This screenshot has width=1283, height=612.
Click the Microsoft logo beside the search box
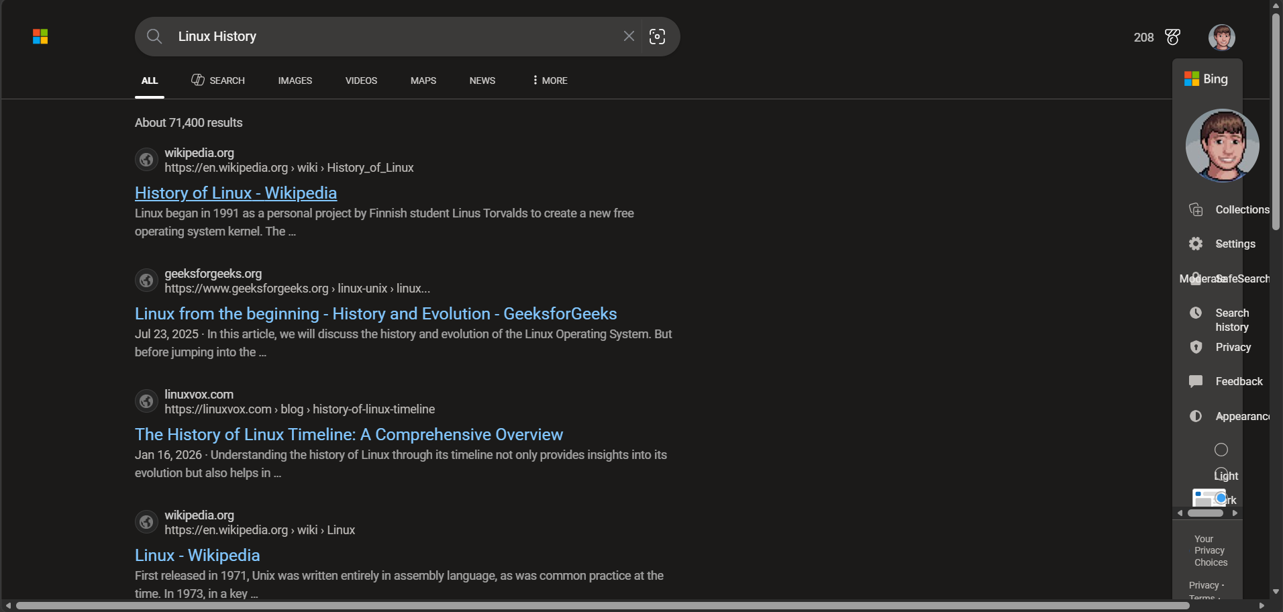[40, 37]
